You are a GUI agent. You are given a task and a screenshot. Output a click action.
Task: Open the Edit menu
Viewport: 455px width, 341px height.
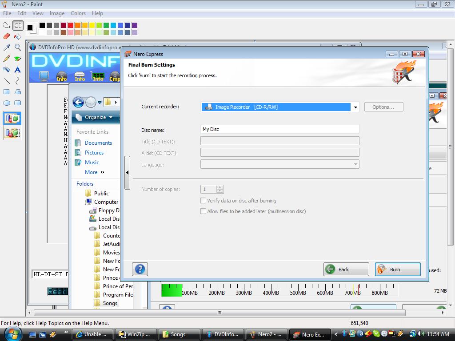22,13
